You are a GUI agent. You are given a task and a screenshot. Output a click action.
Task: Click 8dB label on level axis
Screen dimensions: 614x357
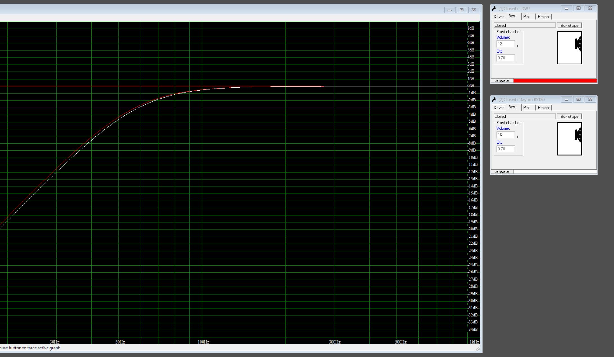point(471,28)
